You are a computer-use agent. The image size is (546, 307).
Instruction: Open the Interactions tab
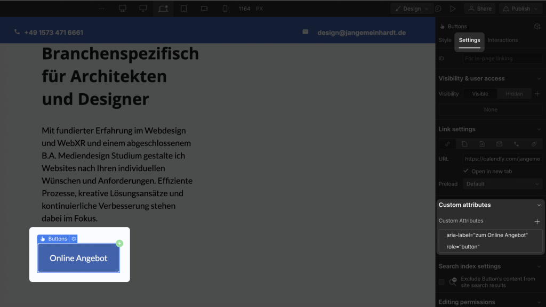click(503, 39)
